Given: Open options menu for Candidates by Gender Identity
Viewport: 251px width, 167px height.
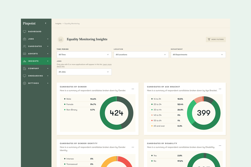Looking at the screenshot, I should click(133, 147).
